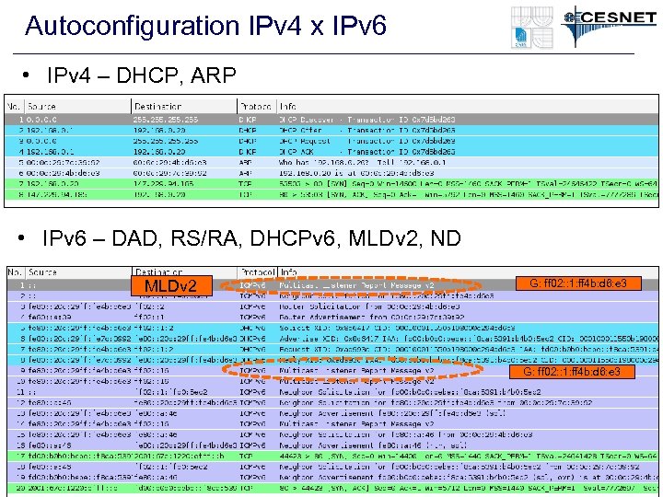
Task: Click the square emblem beside the CESNET logo
Action: click(532, 27)
